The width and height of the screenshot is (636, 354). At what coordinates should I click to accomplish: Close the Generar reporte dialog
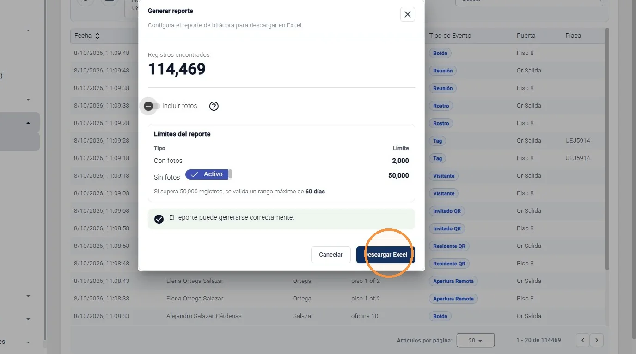pyautogui.click(x=407, y=14)
